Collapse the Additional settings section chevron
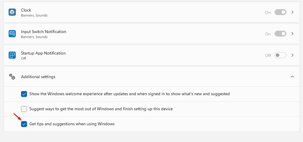This screenshot has height=142, width=303. coord(292,77)
